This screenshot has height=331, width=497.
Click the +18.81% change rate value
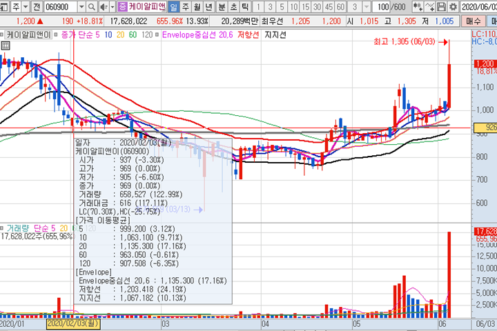point(90,21)
